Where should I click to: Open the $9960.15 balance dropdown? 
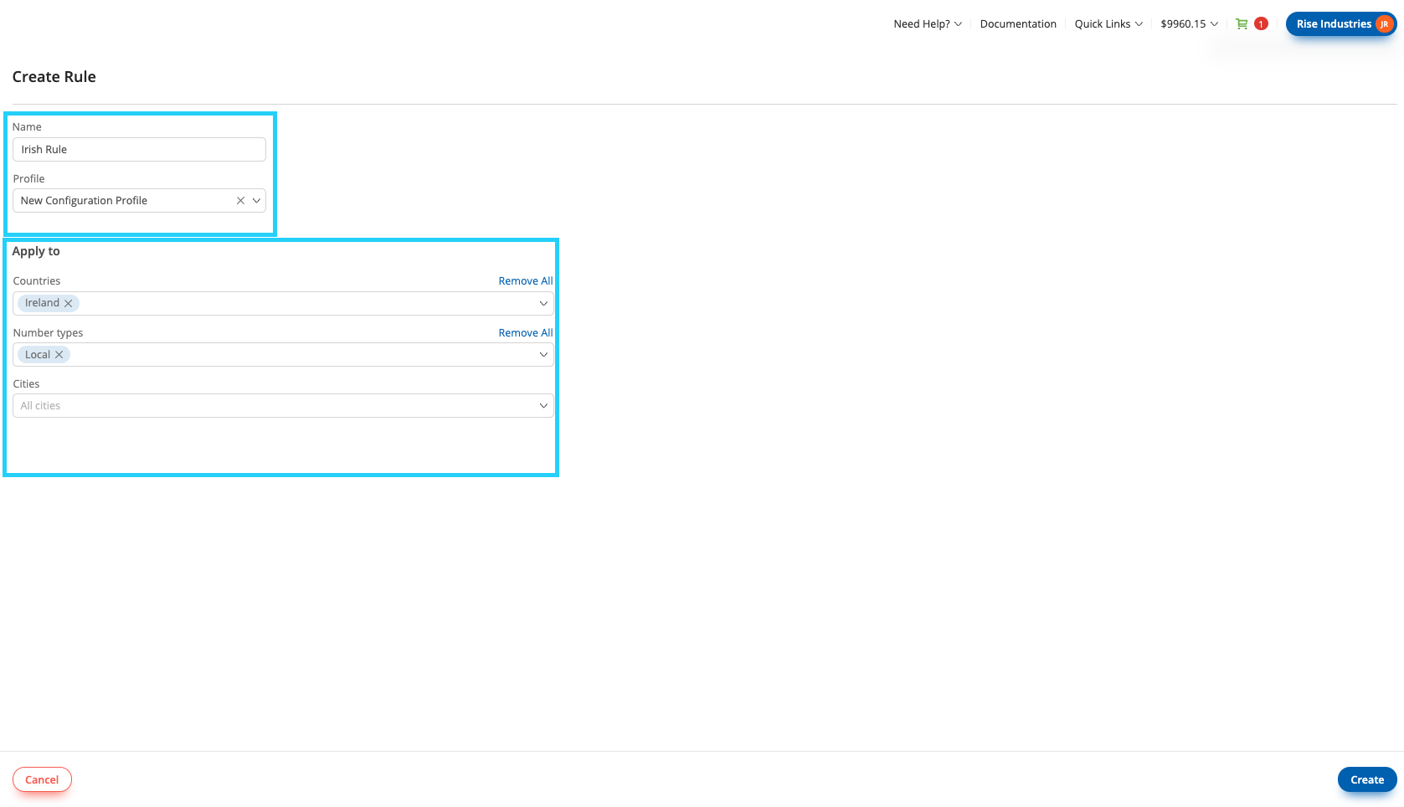point(1189,24)
